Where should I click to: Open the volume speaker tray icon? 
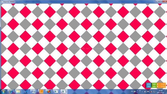click(145, 92)
